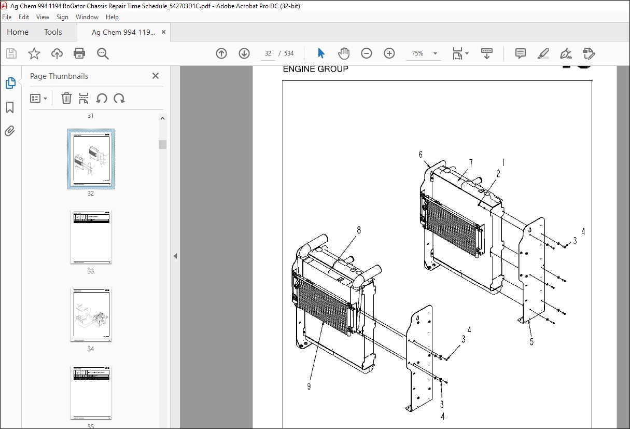Screen dimensions: 630x429
Task: Select the page 32 thumbnail
Action: [91, 159]
